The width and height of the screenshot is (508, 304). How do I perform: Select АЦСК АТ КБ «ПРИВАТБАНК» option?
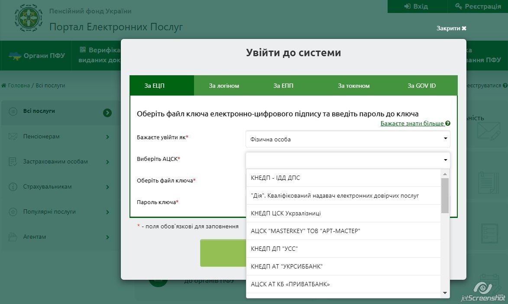[343, 284]
